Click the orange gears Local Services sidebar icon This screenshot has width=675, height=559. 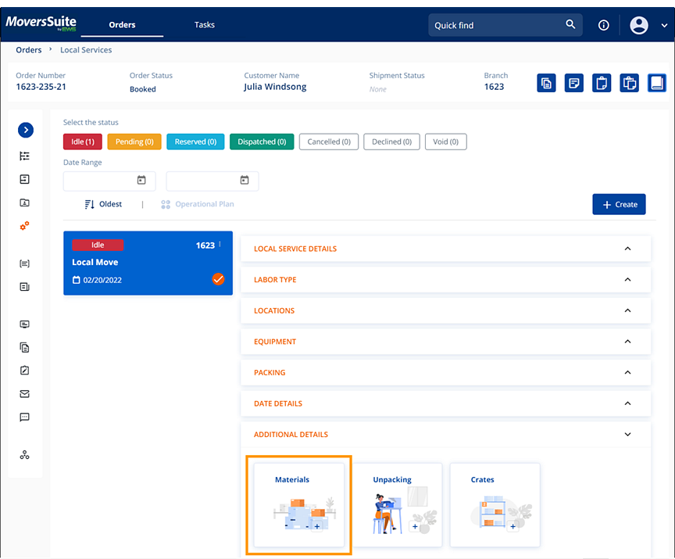click(x=25, y=226)
